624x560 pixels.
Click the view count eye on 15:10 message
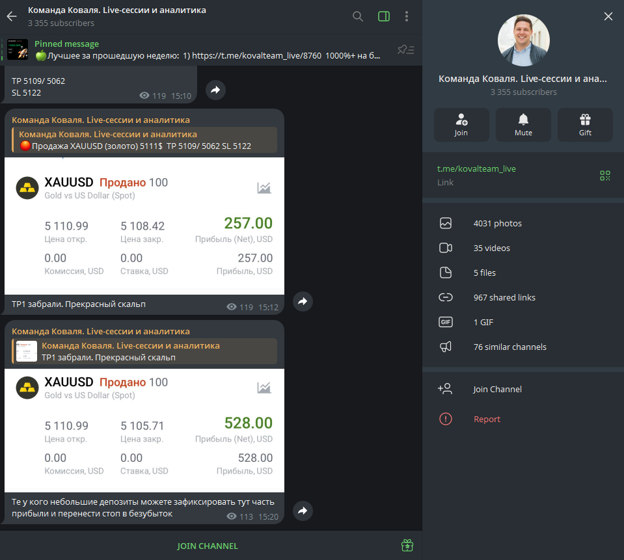(144, 96)
